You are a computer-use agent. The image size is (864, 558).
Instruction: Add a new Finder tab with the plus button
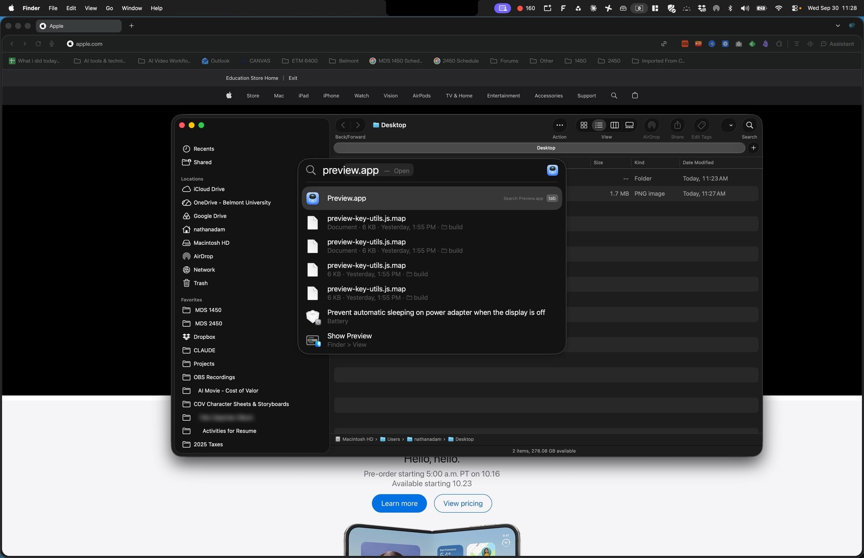[753, 148]
